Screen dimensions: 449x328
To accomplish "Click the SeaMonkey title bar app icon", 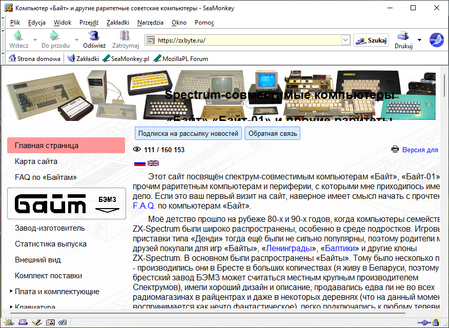I will point(9,8).
